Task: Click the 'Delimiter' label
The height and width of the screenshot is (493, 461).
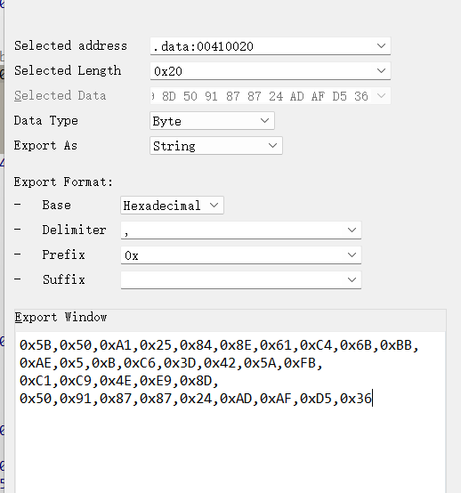Action: (74, 230)
